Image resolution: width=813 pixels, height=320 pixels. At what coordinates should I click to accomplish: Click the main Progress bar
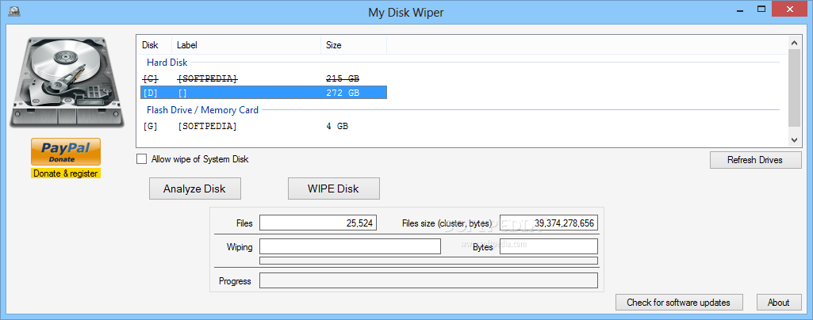(x=429, y=280)
